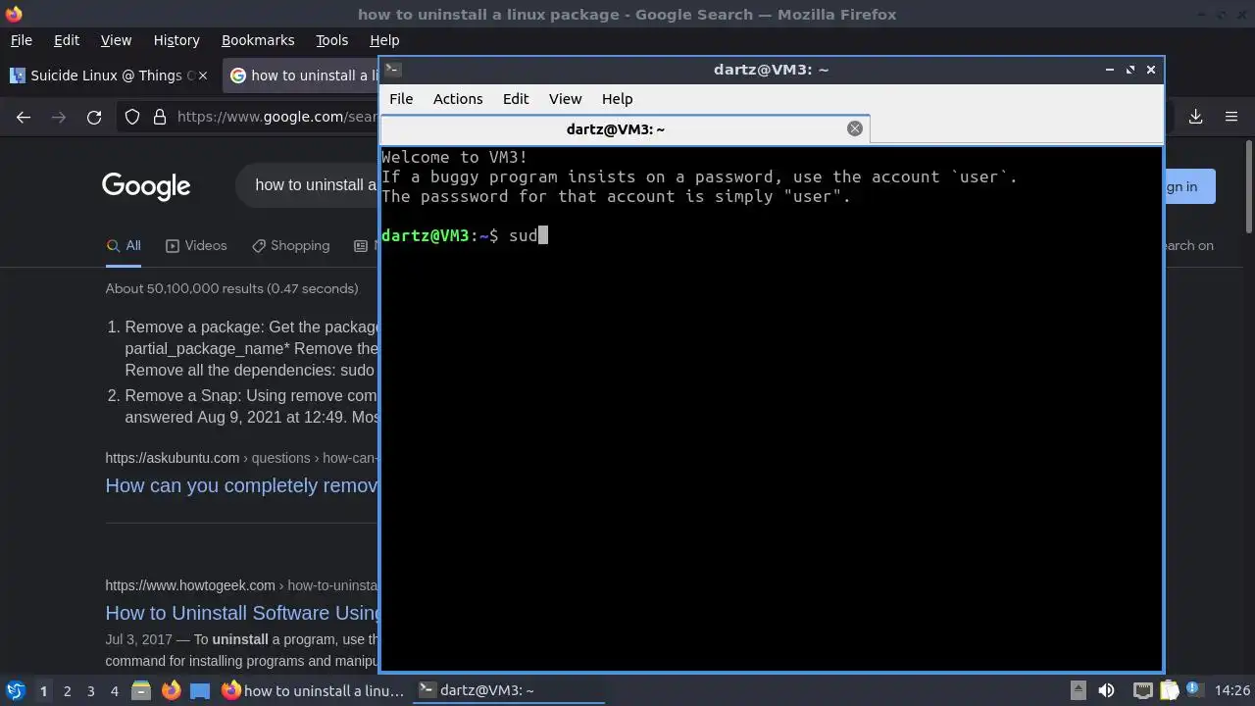Open Firefox File menu
1255x706 pixels.
click(21, 40)
